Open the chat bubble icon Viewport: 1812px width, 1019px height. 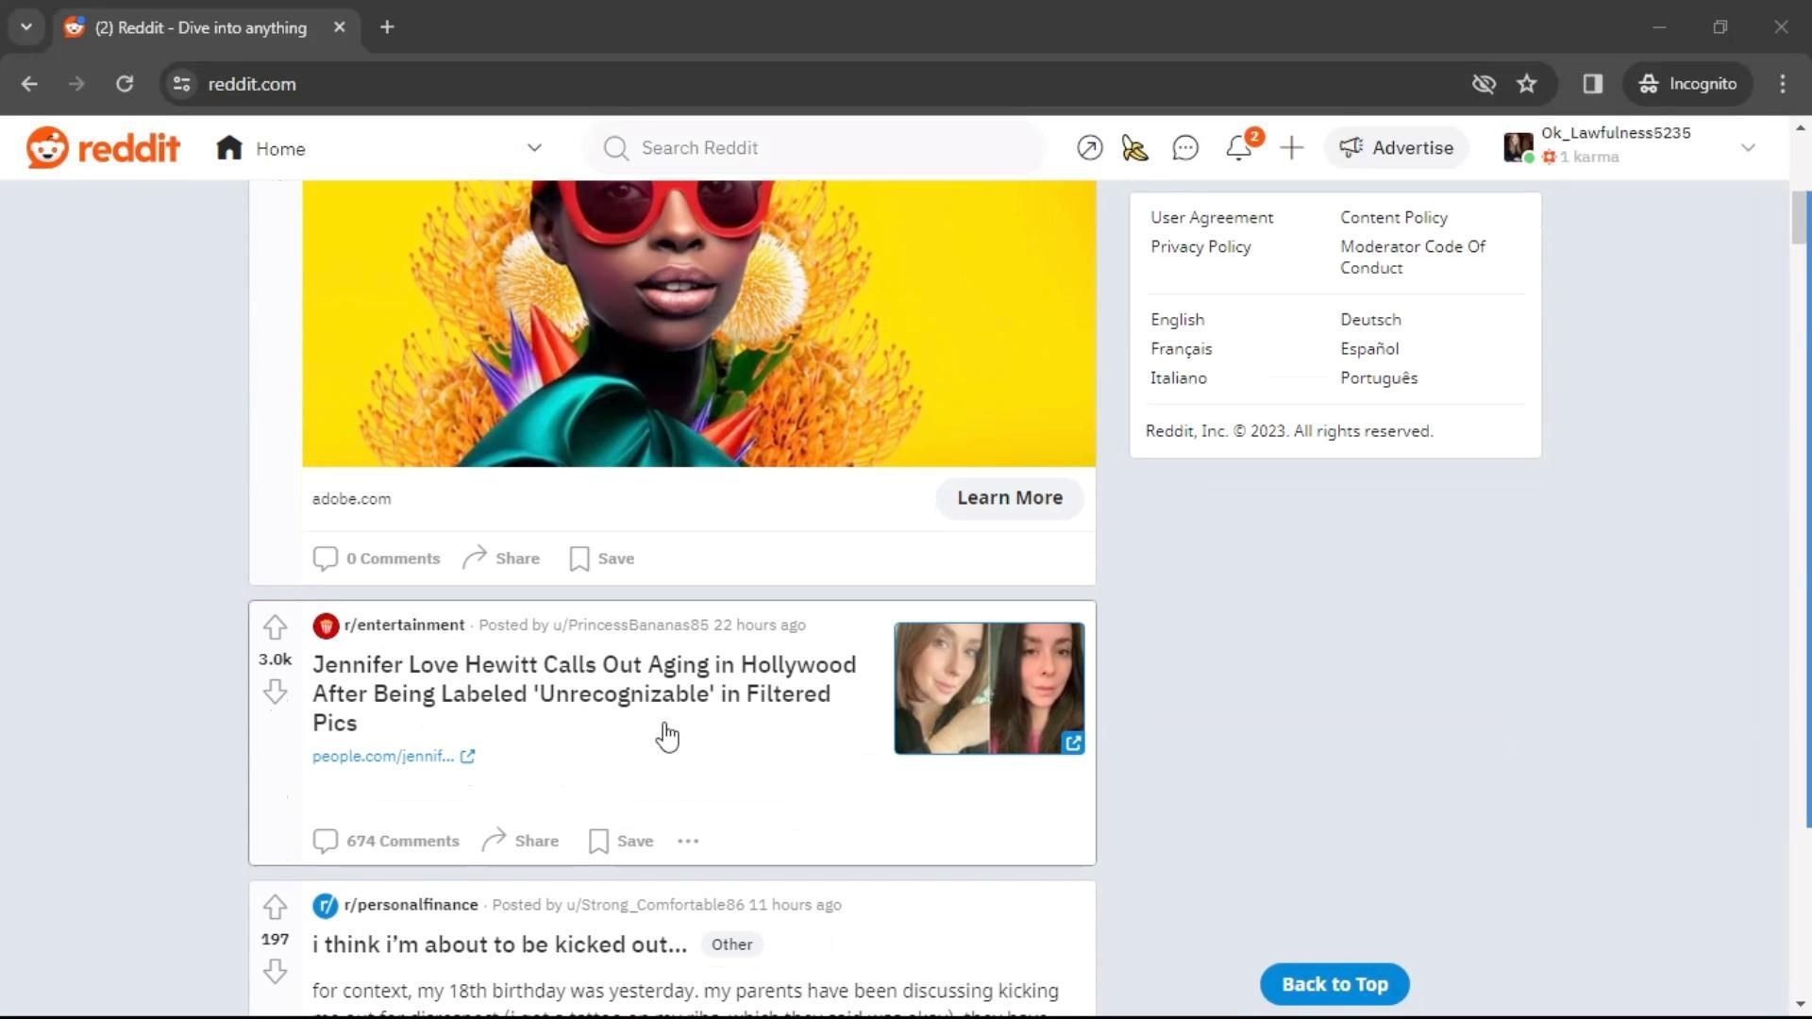(1185, 148)
